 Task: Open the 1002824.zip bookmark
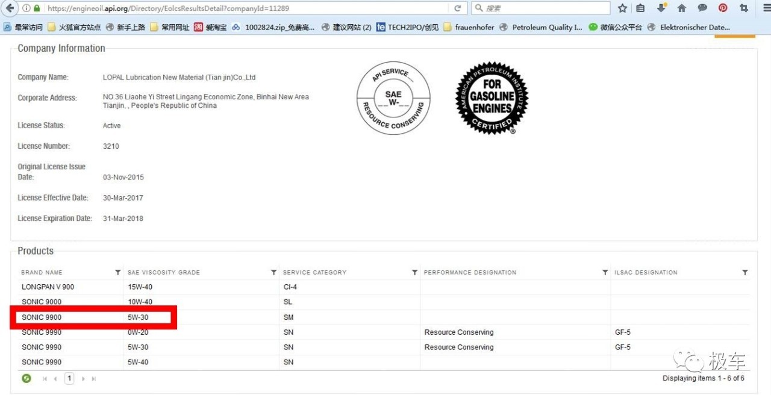[x=273, y=27]
